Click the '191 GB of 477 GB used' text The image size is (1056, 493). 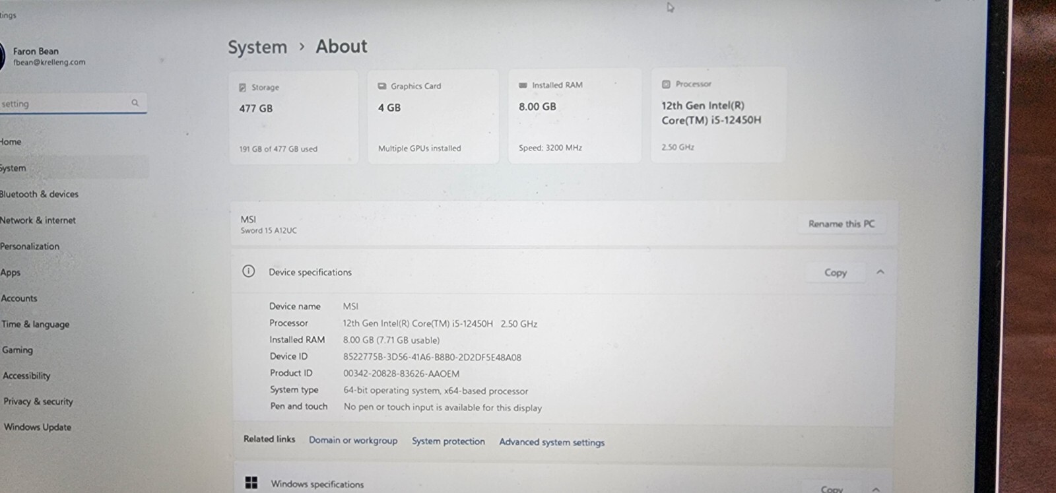(279, 149)
